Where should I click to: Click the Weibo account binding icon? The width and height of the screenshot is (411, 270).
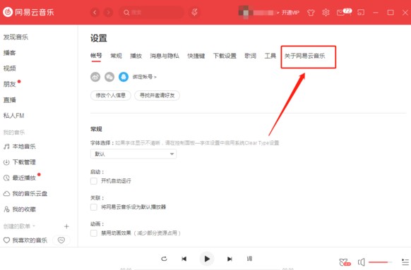pos(95,77)
